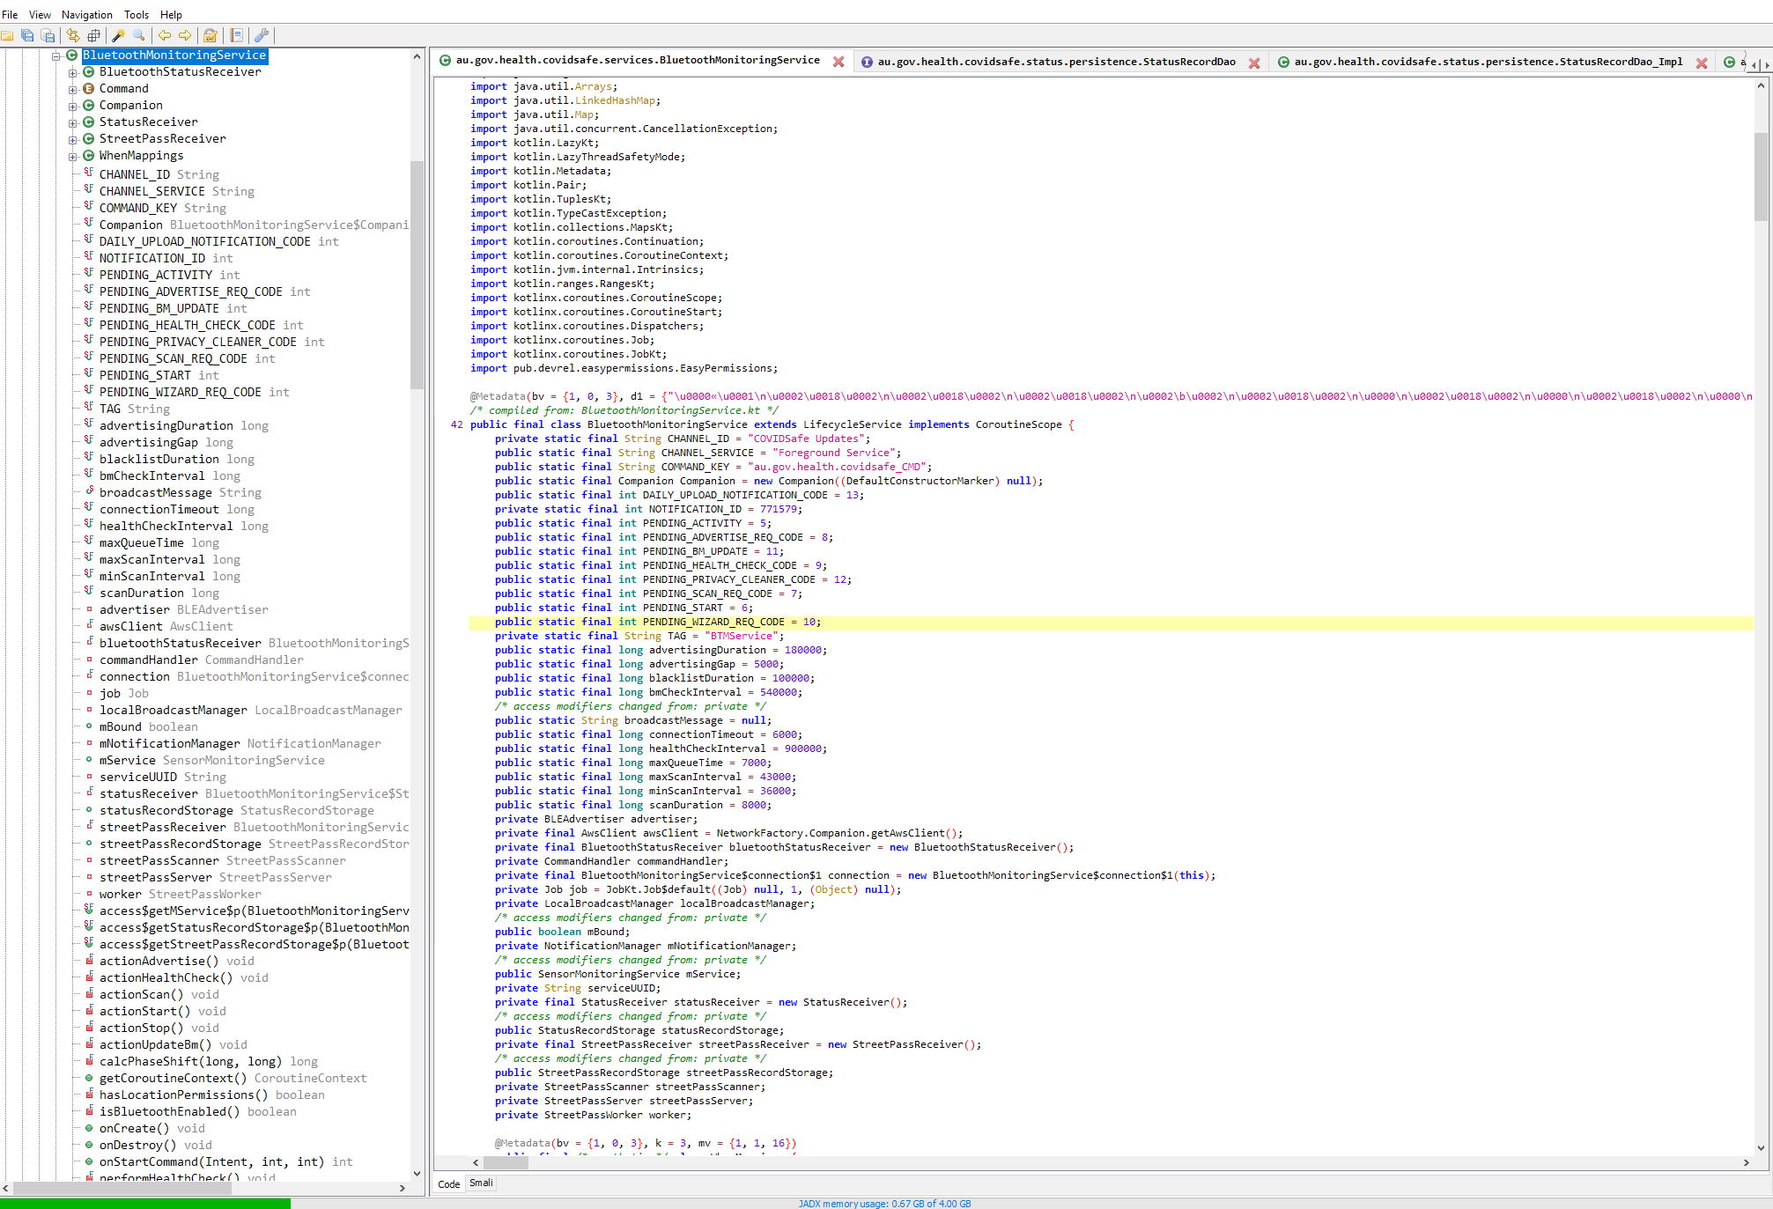This screenshot has width=1773, height=1209.
Task: Close the StatusRecordDao_Impl tab
Action: (x=1702, y=63)
